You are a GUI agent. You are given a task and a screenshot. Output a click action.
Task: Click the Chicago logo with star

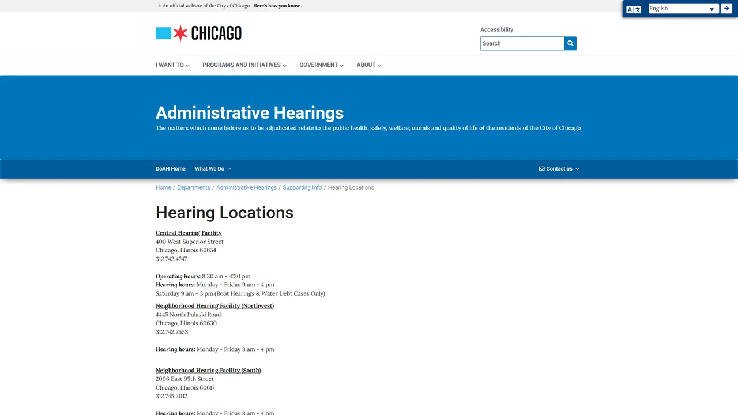[198, 33]
